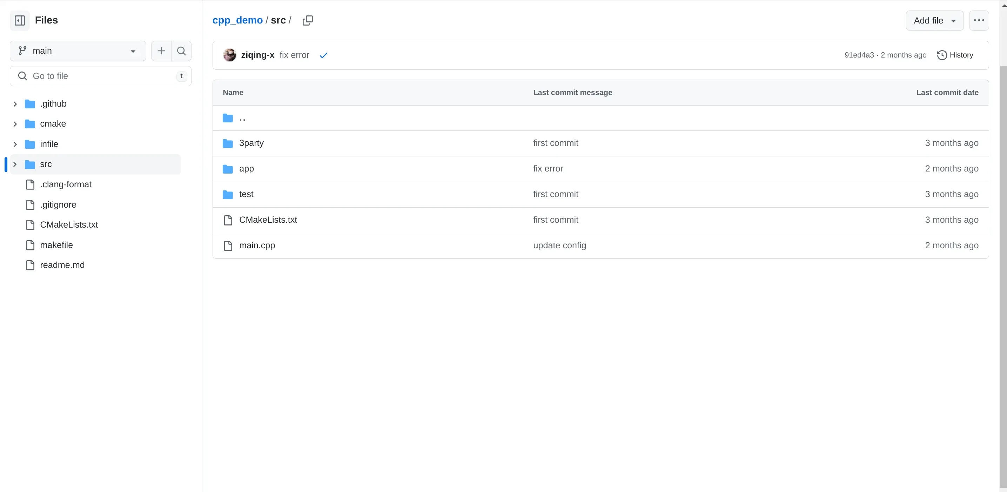Click test folder icon in the table
Viewport: 1007px width, 492px height.
click(x=228, y=195)
